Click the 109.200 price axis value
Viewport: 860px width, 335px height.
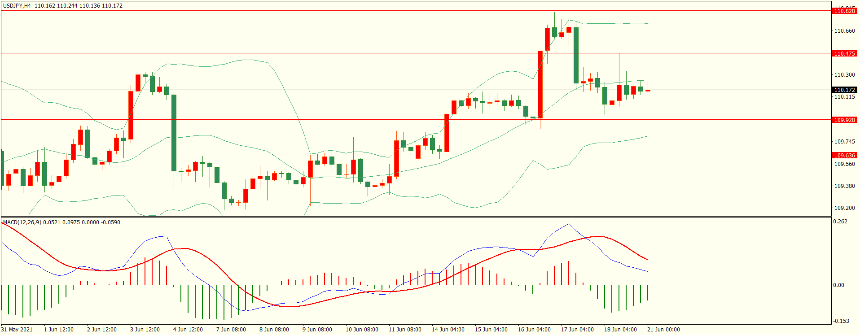pyautogui.click(x=844, y=208)
